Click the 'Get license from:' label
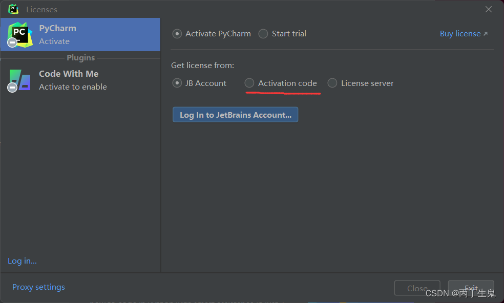The width and height of the screenshot is (504, 303). point(202,66)
